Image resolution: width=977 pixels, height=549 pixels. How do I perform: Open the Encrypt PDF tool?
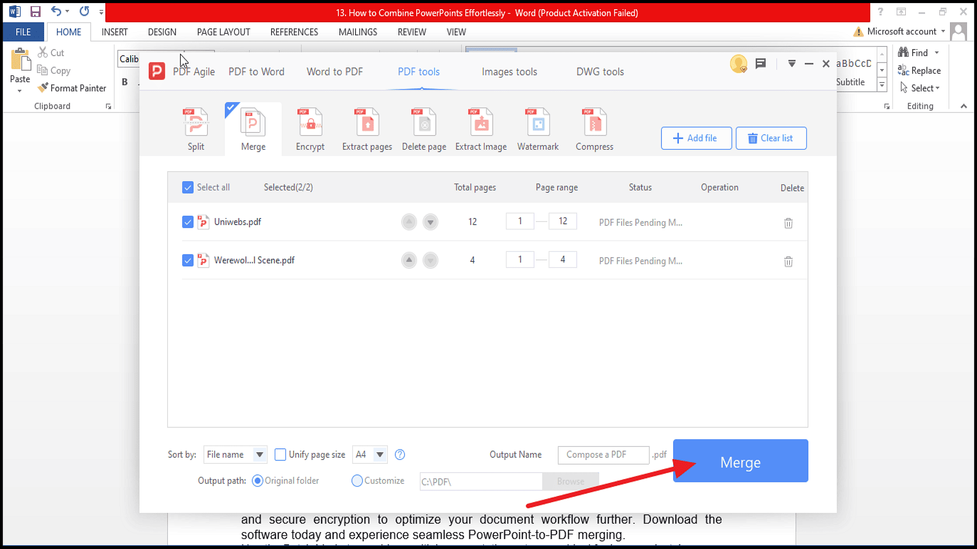pyautogui.click(x=310, y=129)
